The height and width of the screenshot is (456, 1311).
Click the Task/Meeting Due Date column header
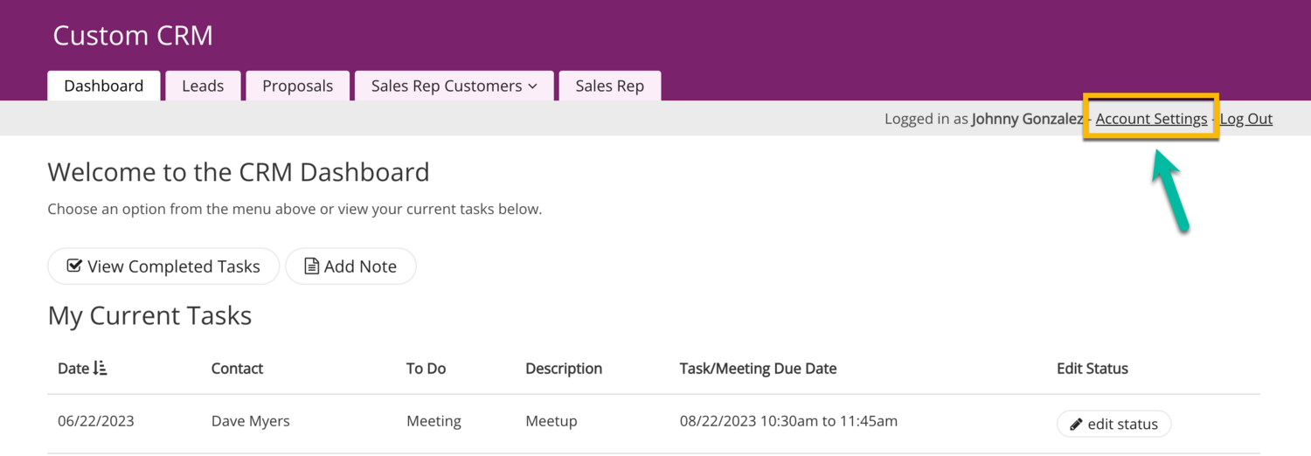(758, 369)
